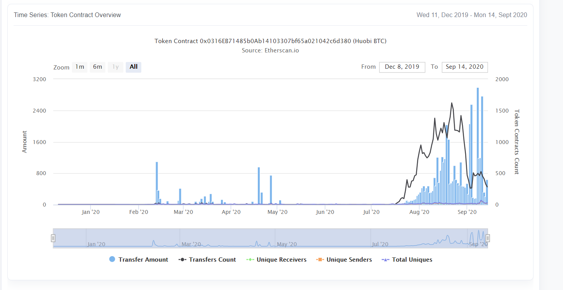The image size is (563, 290).
Task: Select the 1m zoom range
Action: click(x=80, y=67)
